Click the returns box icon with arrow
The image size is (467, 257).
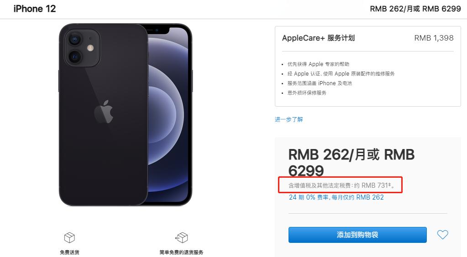(x=181, y=238)
